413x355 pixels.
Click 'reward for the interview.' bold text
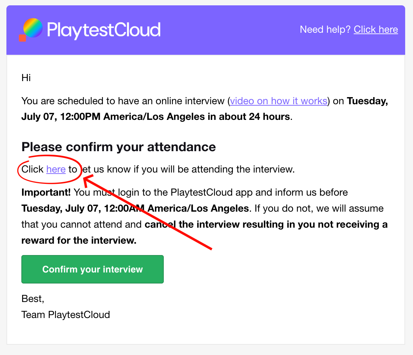[x=79, y=240]
